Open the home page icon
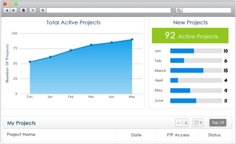This screenshot has width=236, height=144. [24, 10]
